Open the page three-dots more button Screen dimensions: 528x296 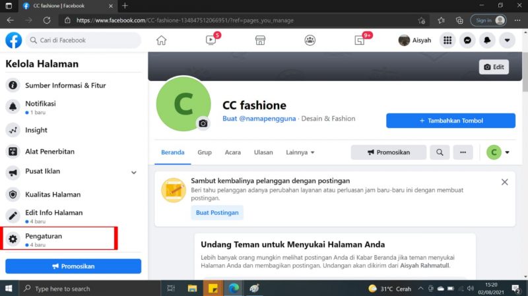(463, 152)
